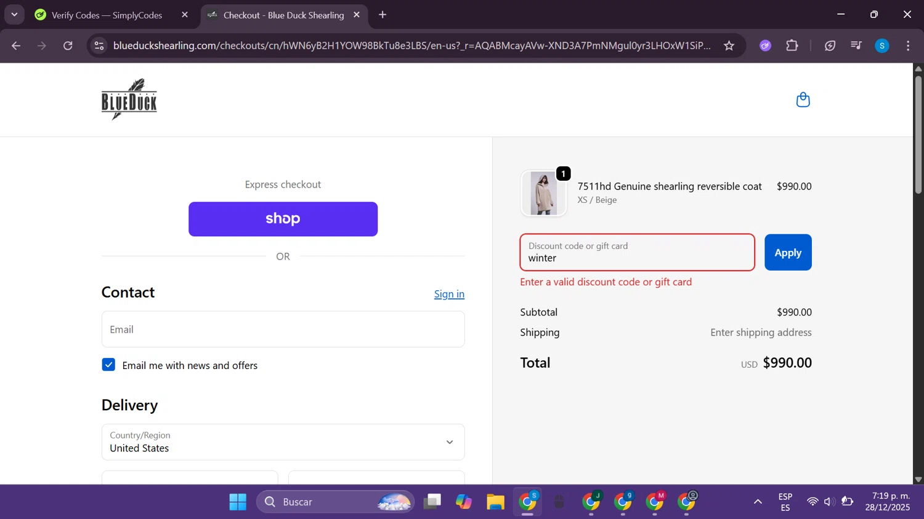Show hidden system tray icons
Screen dimensions: 924x519
(758, 502)
